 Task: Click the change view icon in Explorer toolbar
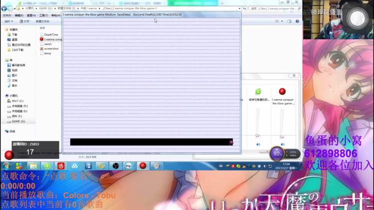coord(277,21)
